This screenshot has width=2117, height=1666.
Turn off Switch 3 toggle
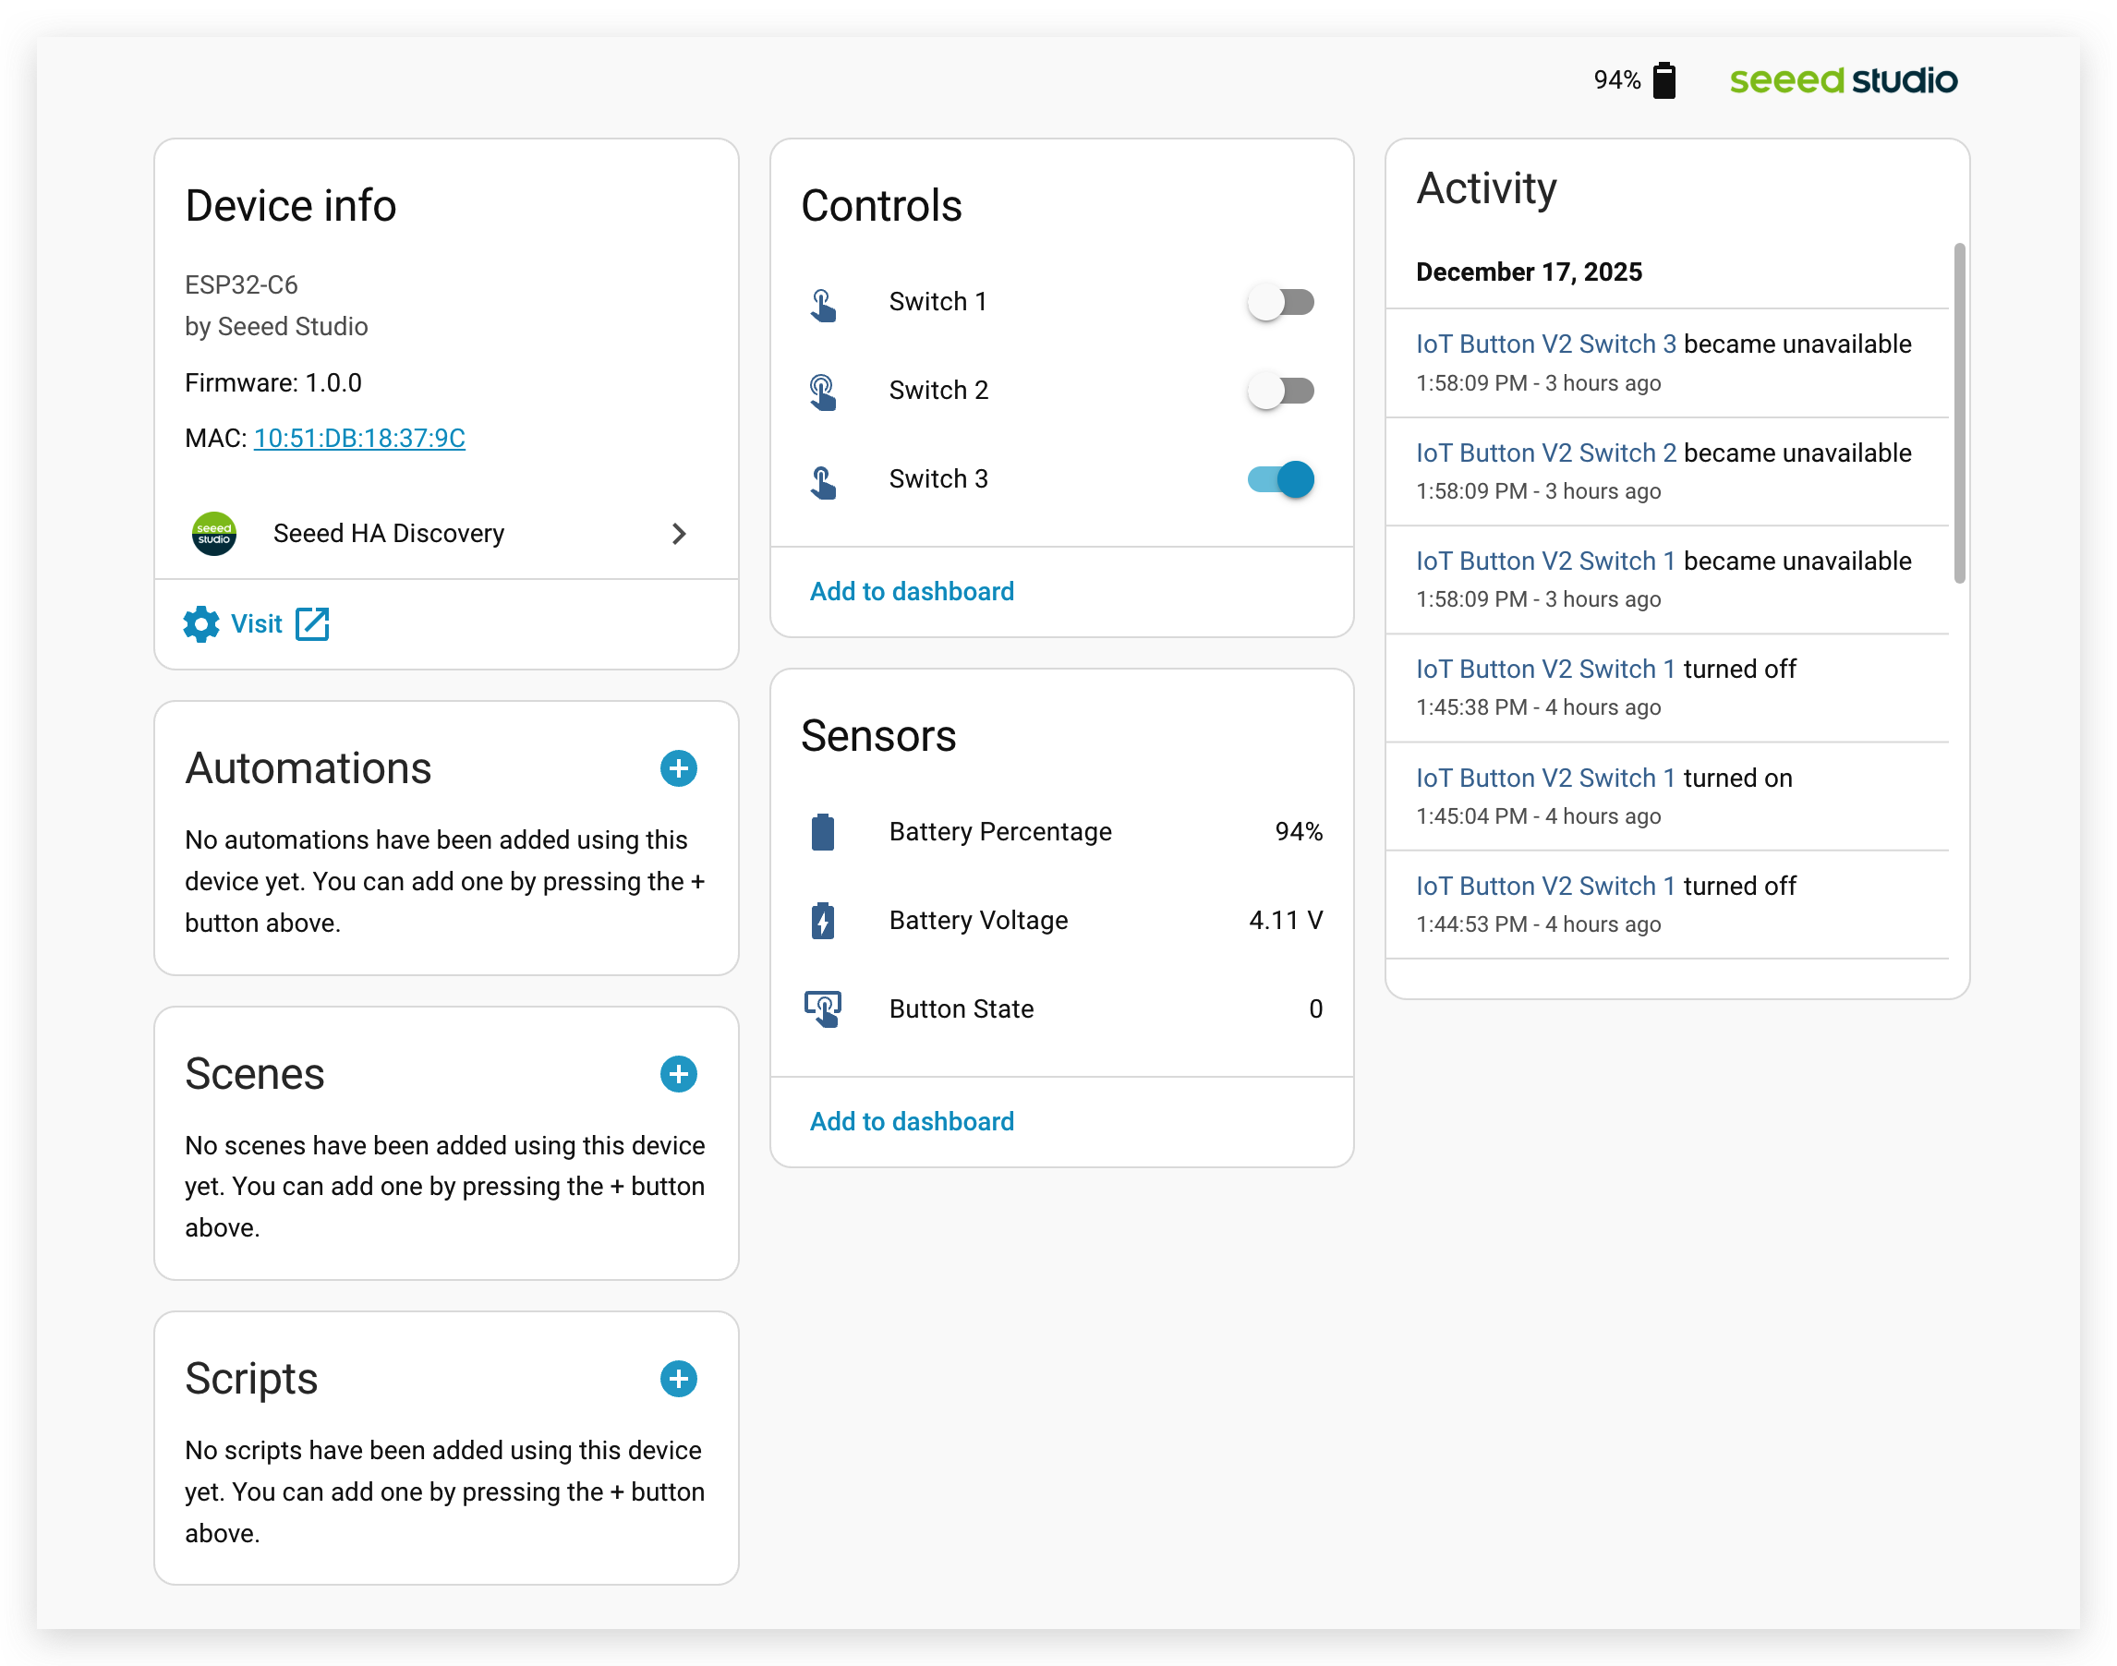point(1280,480)
